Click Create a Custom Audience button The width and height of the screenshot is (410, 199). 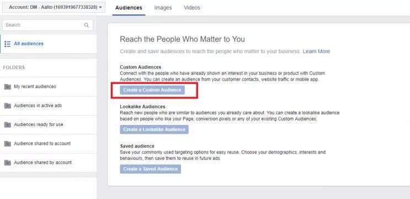pos(152,90)
